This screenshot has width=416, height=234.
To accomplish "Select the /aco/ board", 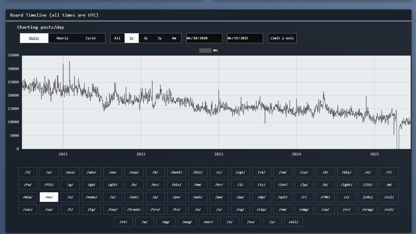I will pos(70,172).
